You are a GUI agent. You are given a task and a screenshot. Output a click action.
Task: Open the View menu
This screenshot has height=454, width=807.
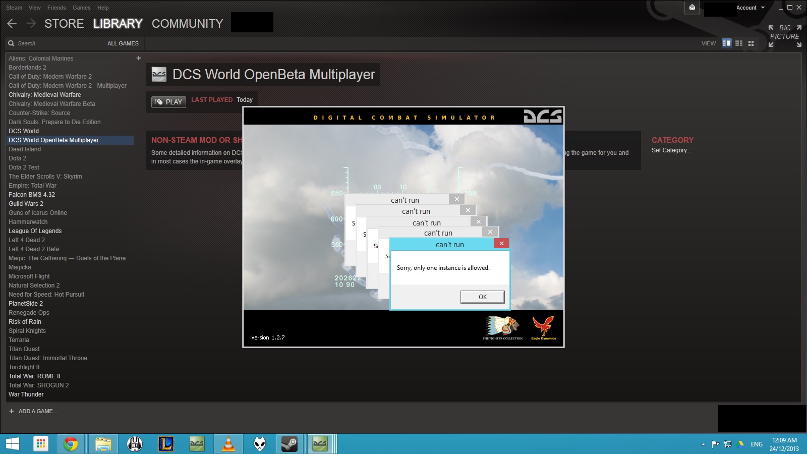[x=35, y=8]
